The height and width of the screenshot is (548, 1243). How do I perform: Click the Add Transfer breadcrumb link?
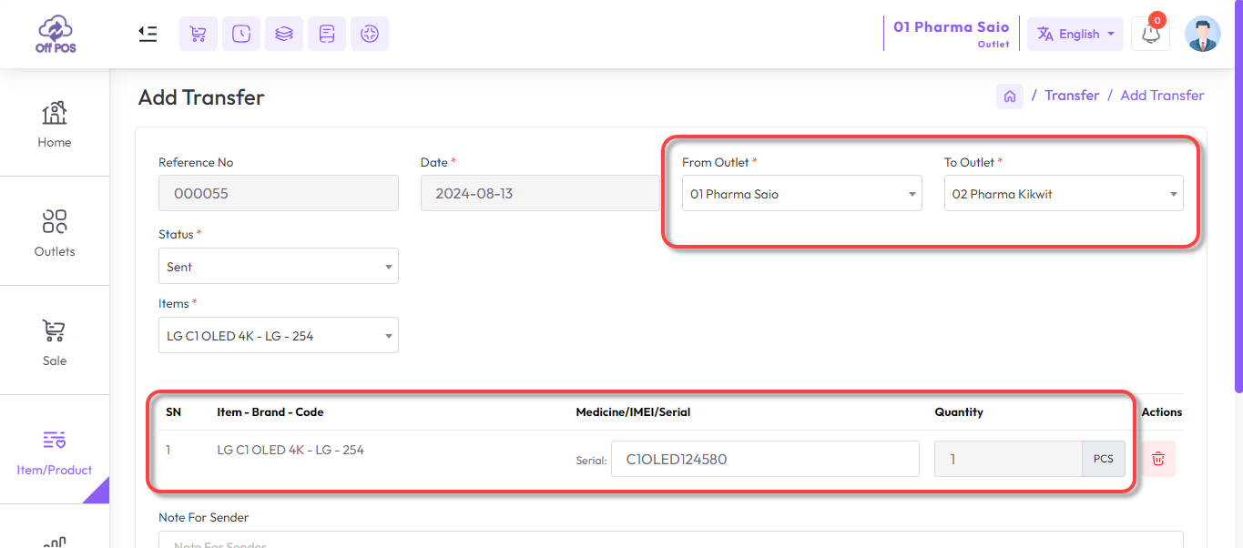click(1162, 96)
